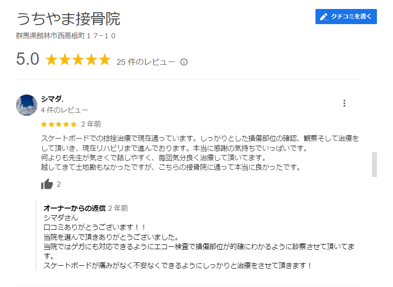Viewport: 393px width, 287px height.
Task: Click the オーナーからの返信 heading
Action: coord(74,208)
